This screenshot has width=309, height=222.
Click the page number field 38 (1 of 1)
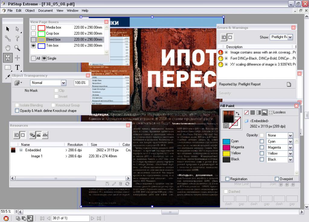(x=70, y=218)
